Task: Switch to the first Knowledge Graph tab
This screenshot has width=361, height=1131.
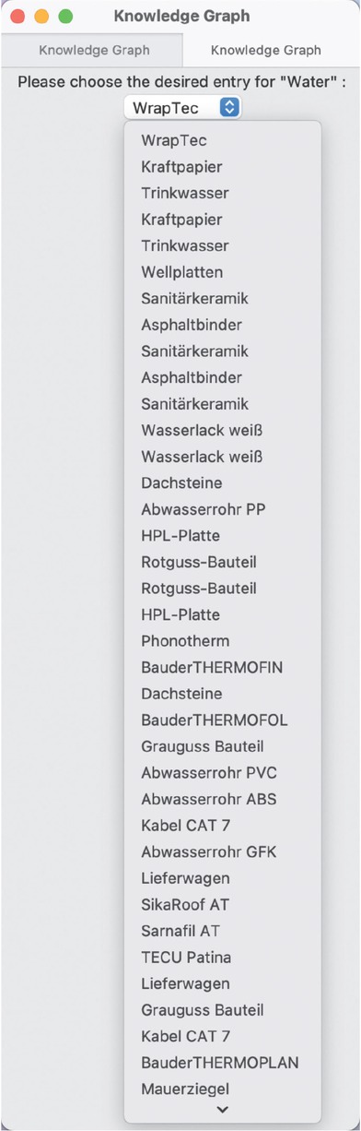Action: pyautogui.click(x=93, y=50)
